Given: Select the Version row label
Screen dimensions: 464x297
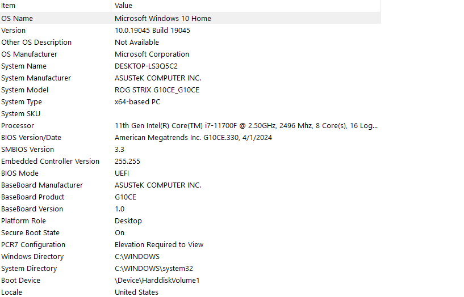Looking at the screenshot, I should [13, 31].
